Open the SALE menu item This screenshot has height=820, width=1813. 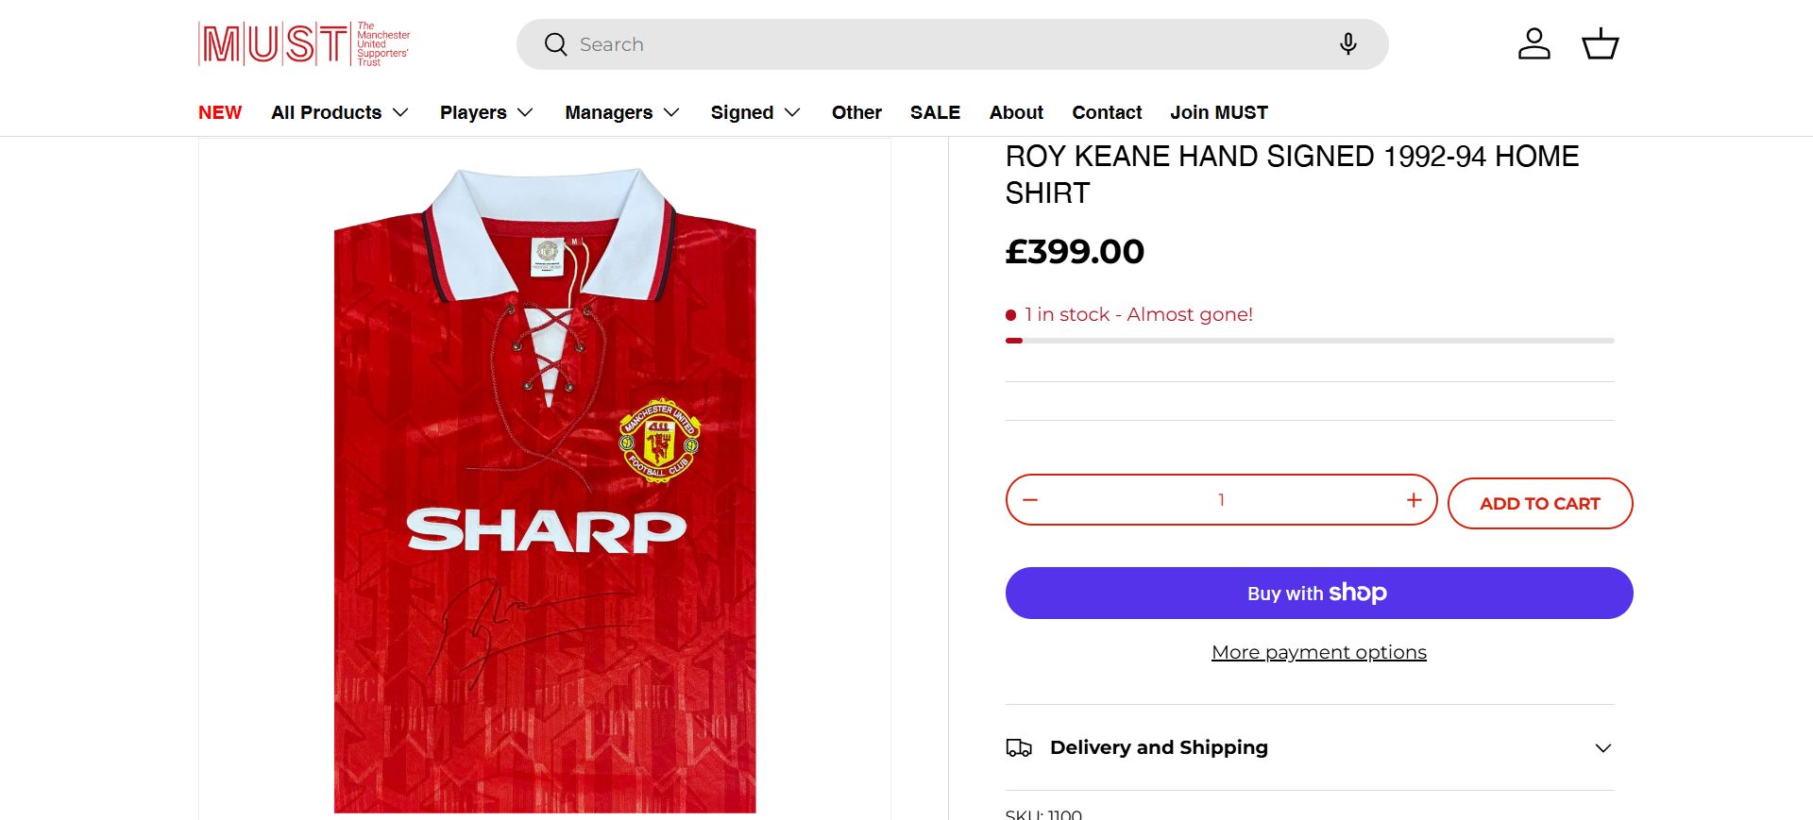pos(935,112)
